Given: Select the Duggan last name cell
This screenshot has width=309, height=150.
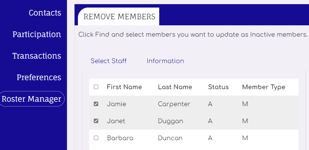Looking at the screenshot, I should [x=171, y=121].
